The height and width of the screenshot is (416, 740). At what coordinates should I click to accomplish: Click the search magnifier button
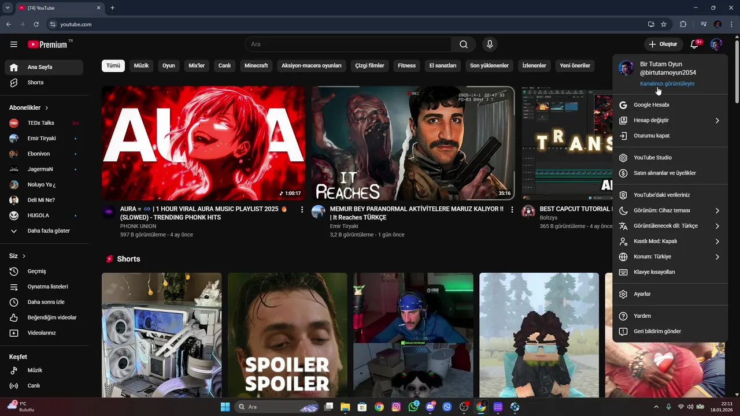point(464,44)
